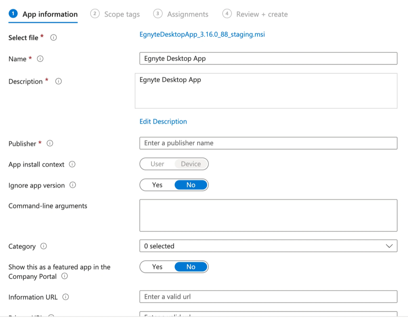Focus the Publisher name input field
Viewport: 408px width, 322px height.
pos(268,143)
